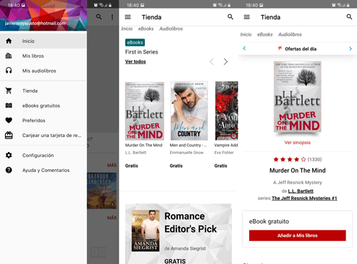
Task: Tap the star rating (1330) row
Action: [297, 159]
